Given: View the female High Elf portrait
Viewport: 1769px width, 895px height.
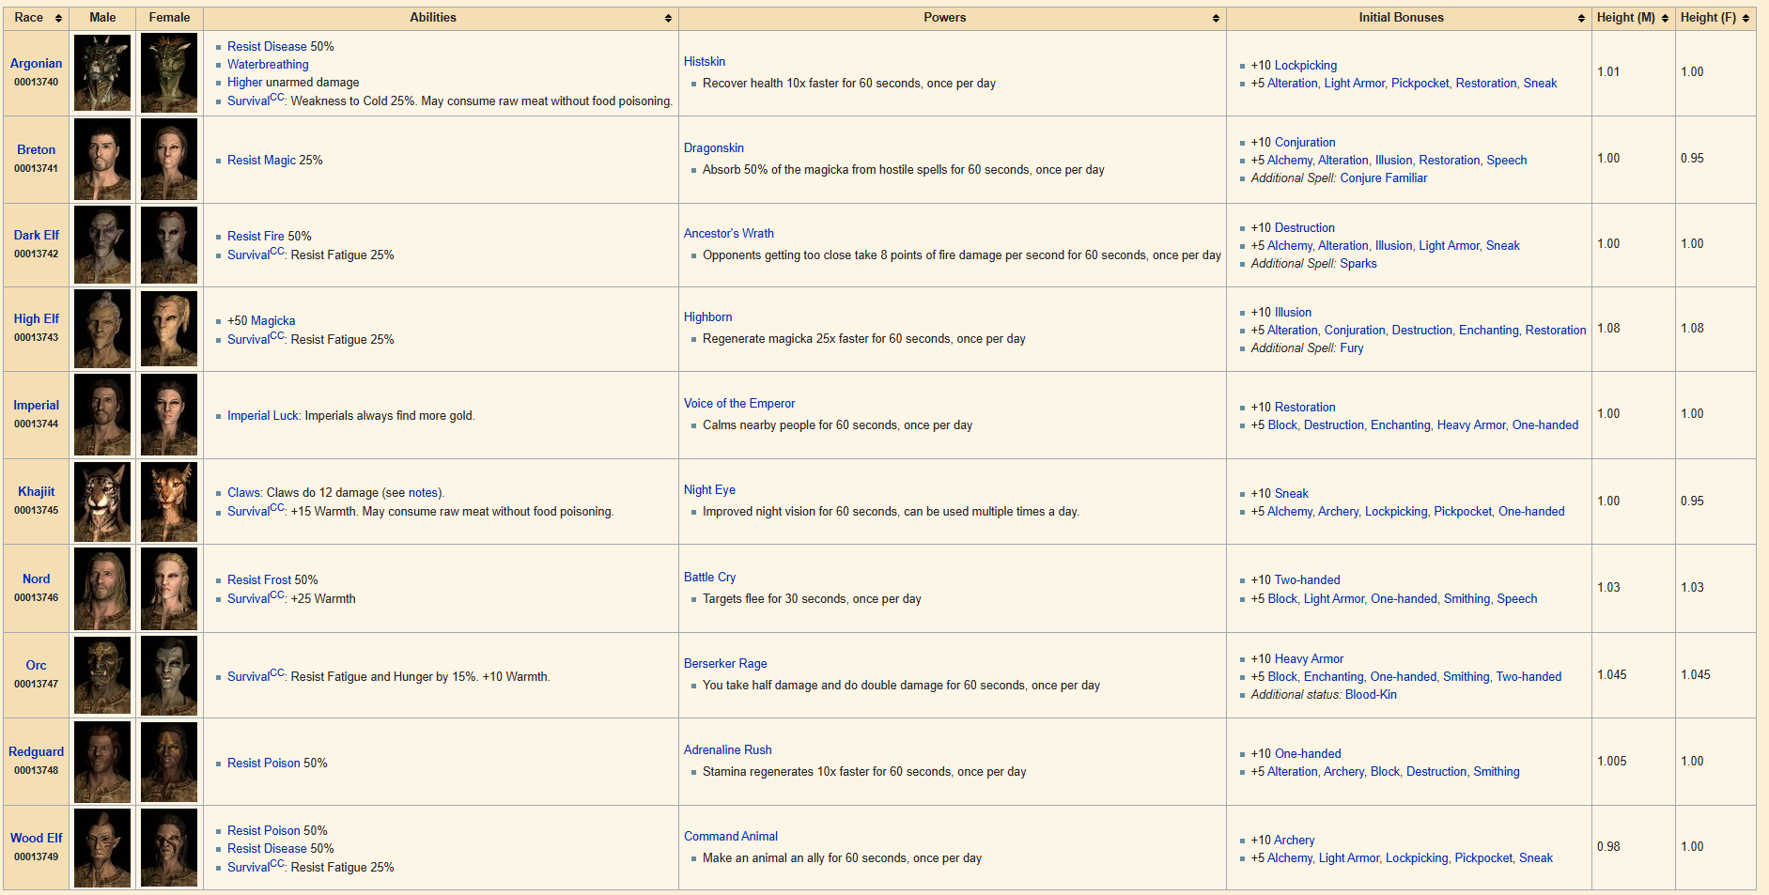Looking at the screenshot, I should coord(169,329).
